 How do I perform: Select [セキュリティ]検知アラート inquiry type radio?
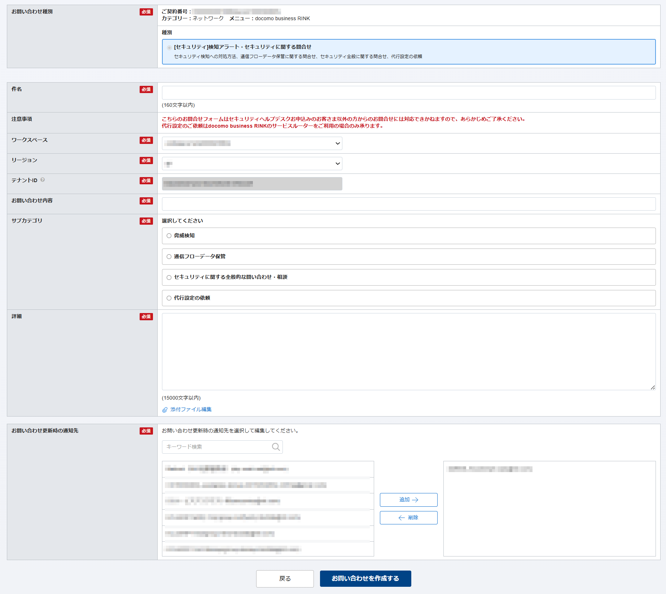coord(169,48)
